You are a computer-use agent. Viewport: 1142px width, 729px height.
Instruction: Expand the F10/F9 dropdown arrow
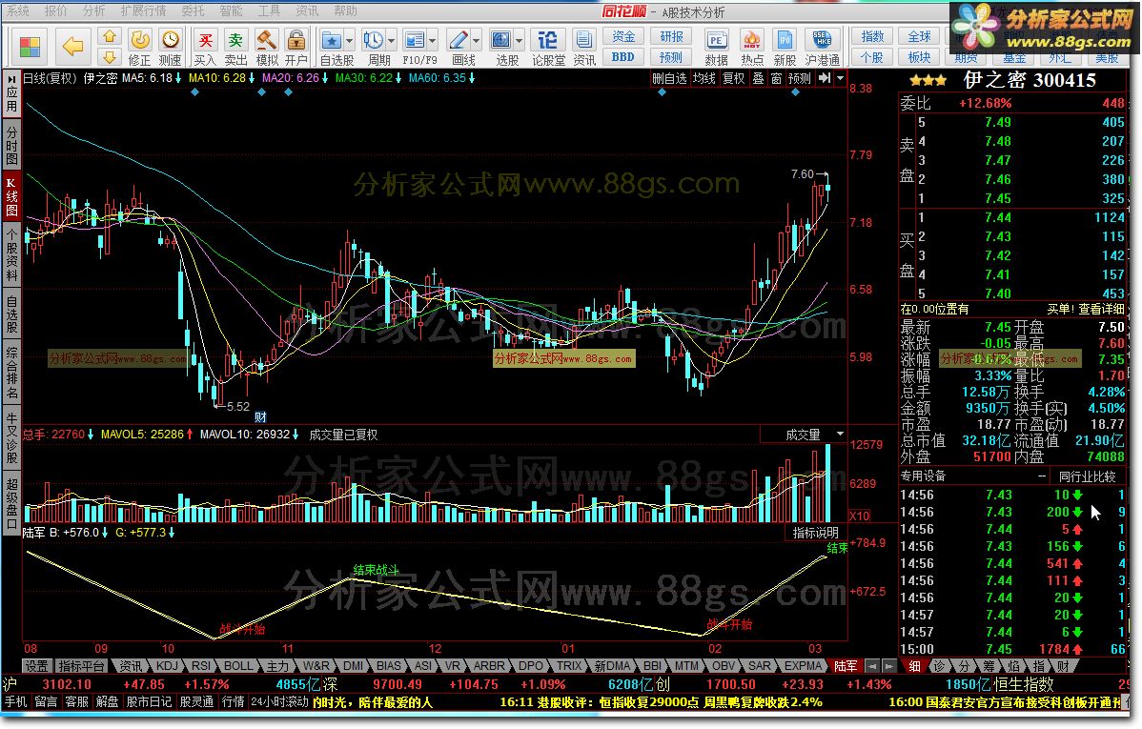[x=433, y=41]
